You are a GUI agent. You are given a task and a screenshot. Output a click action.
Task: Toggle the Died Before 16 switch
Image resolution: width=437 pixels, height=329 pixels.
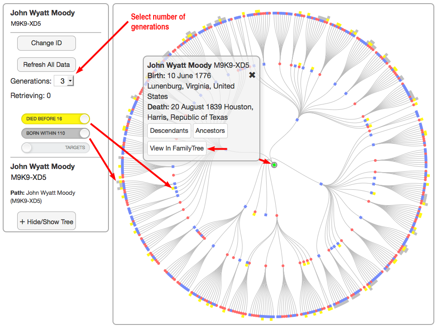coord(56,119)
